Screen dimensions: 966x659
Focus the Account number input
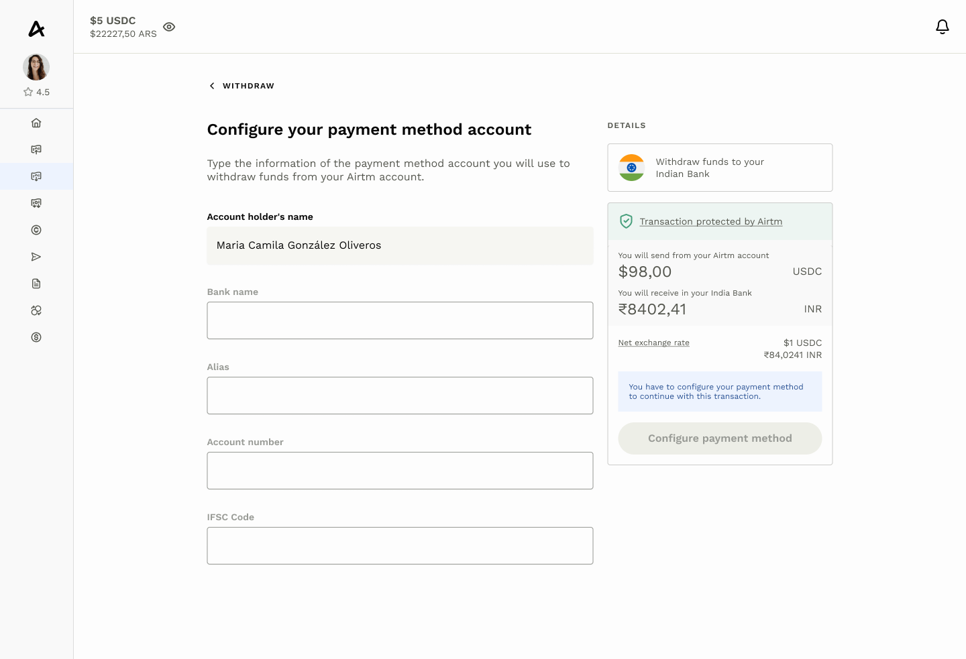tap(400, 471)
